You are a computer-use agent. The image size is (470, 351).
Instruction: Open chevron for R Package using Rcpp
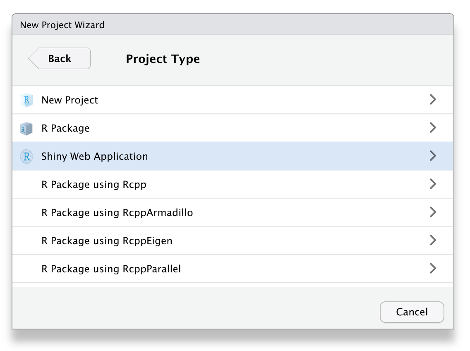tap(433, 184)
